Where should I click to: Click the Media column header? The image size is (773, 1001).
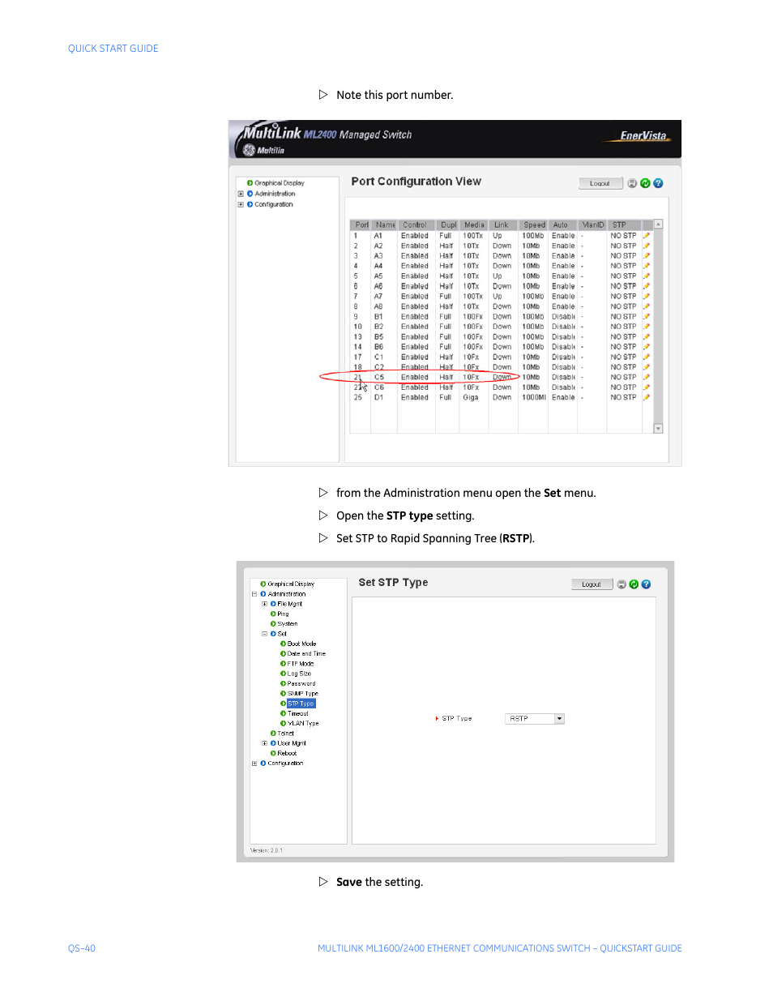[x=474, y=225]
